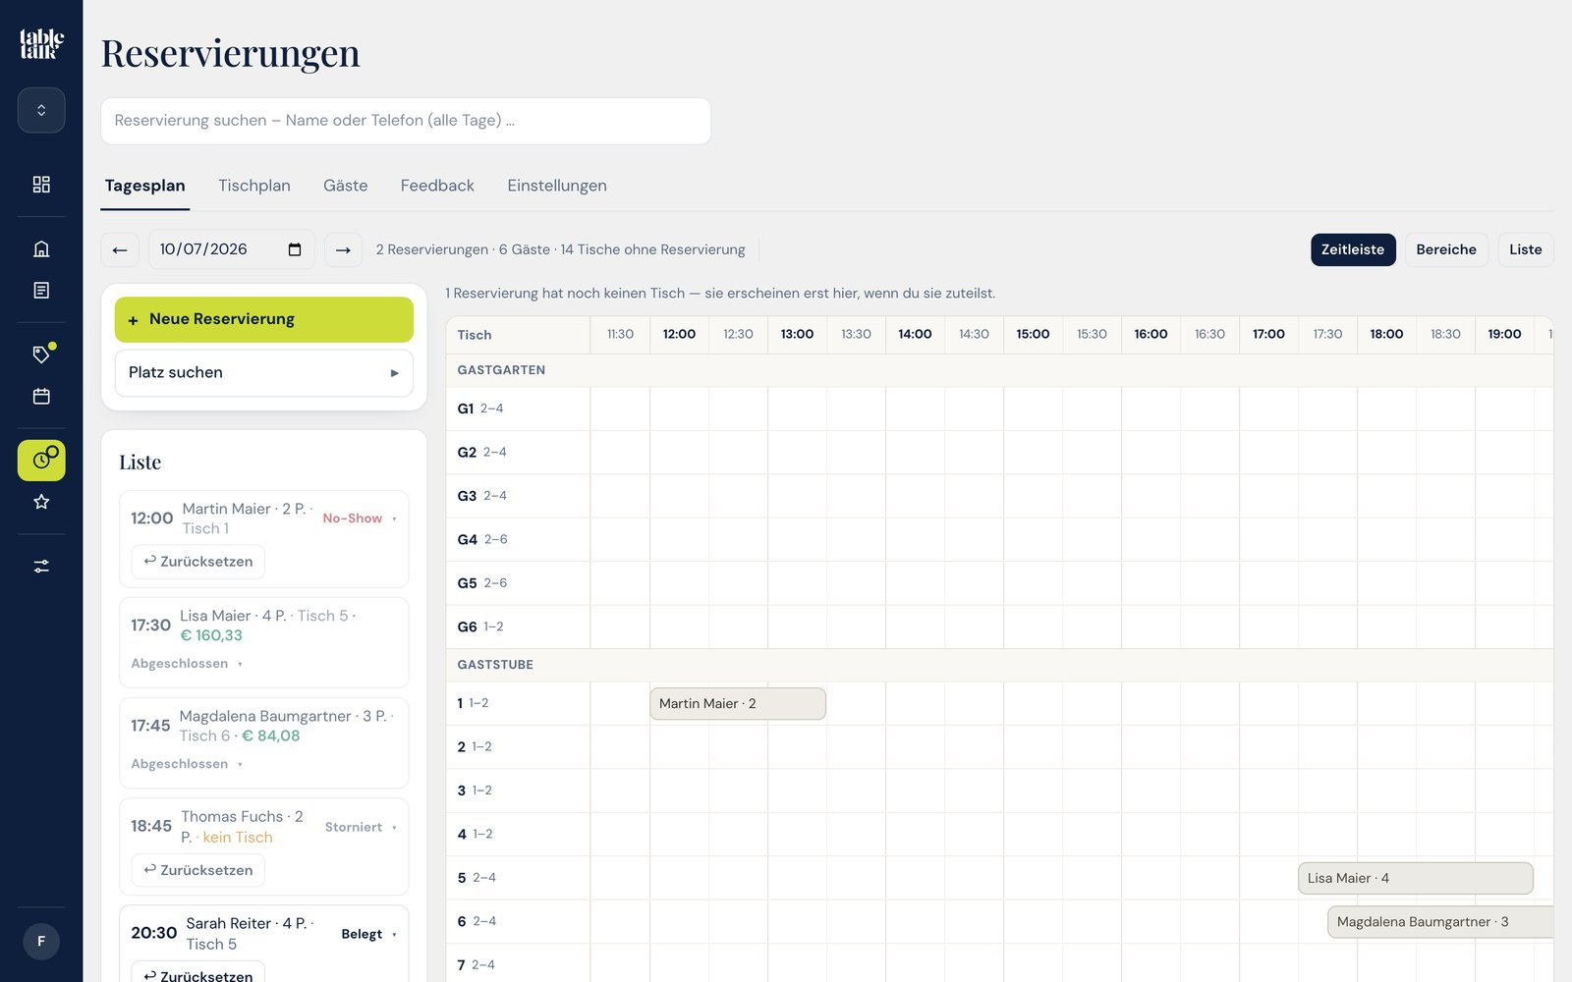Click the tabletalk logo in the sidebar

[x=41, y=44]
